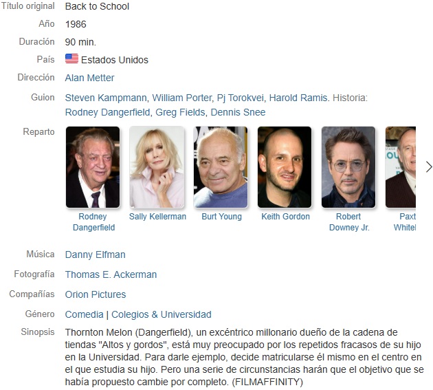Open Sally Kellerman's cast photo
The height and width of the screenshot is (390, 433).
tap(157, 167)
